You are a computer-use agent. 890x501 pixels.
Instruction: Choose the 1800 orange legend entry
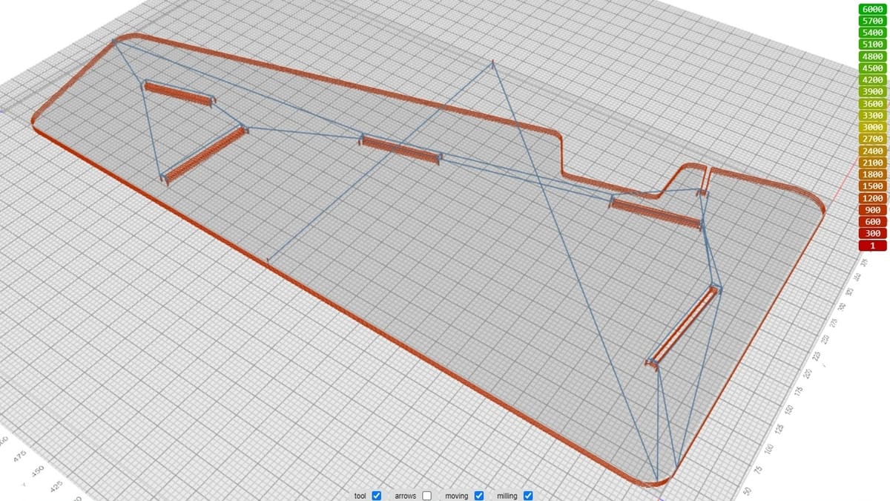tap(872, 174)
